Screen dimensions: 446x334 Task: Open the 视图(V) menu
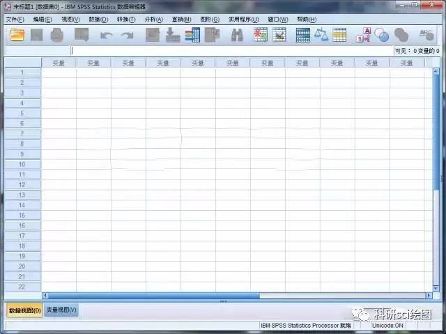70,19
